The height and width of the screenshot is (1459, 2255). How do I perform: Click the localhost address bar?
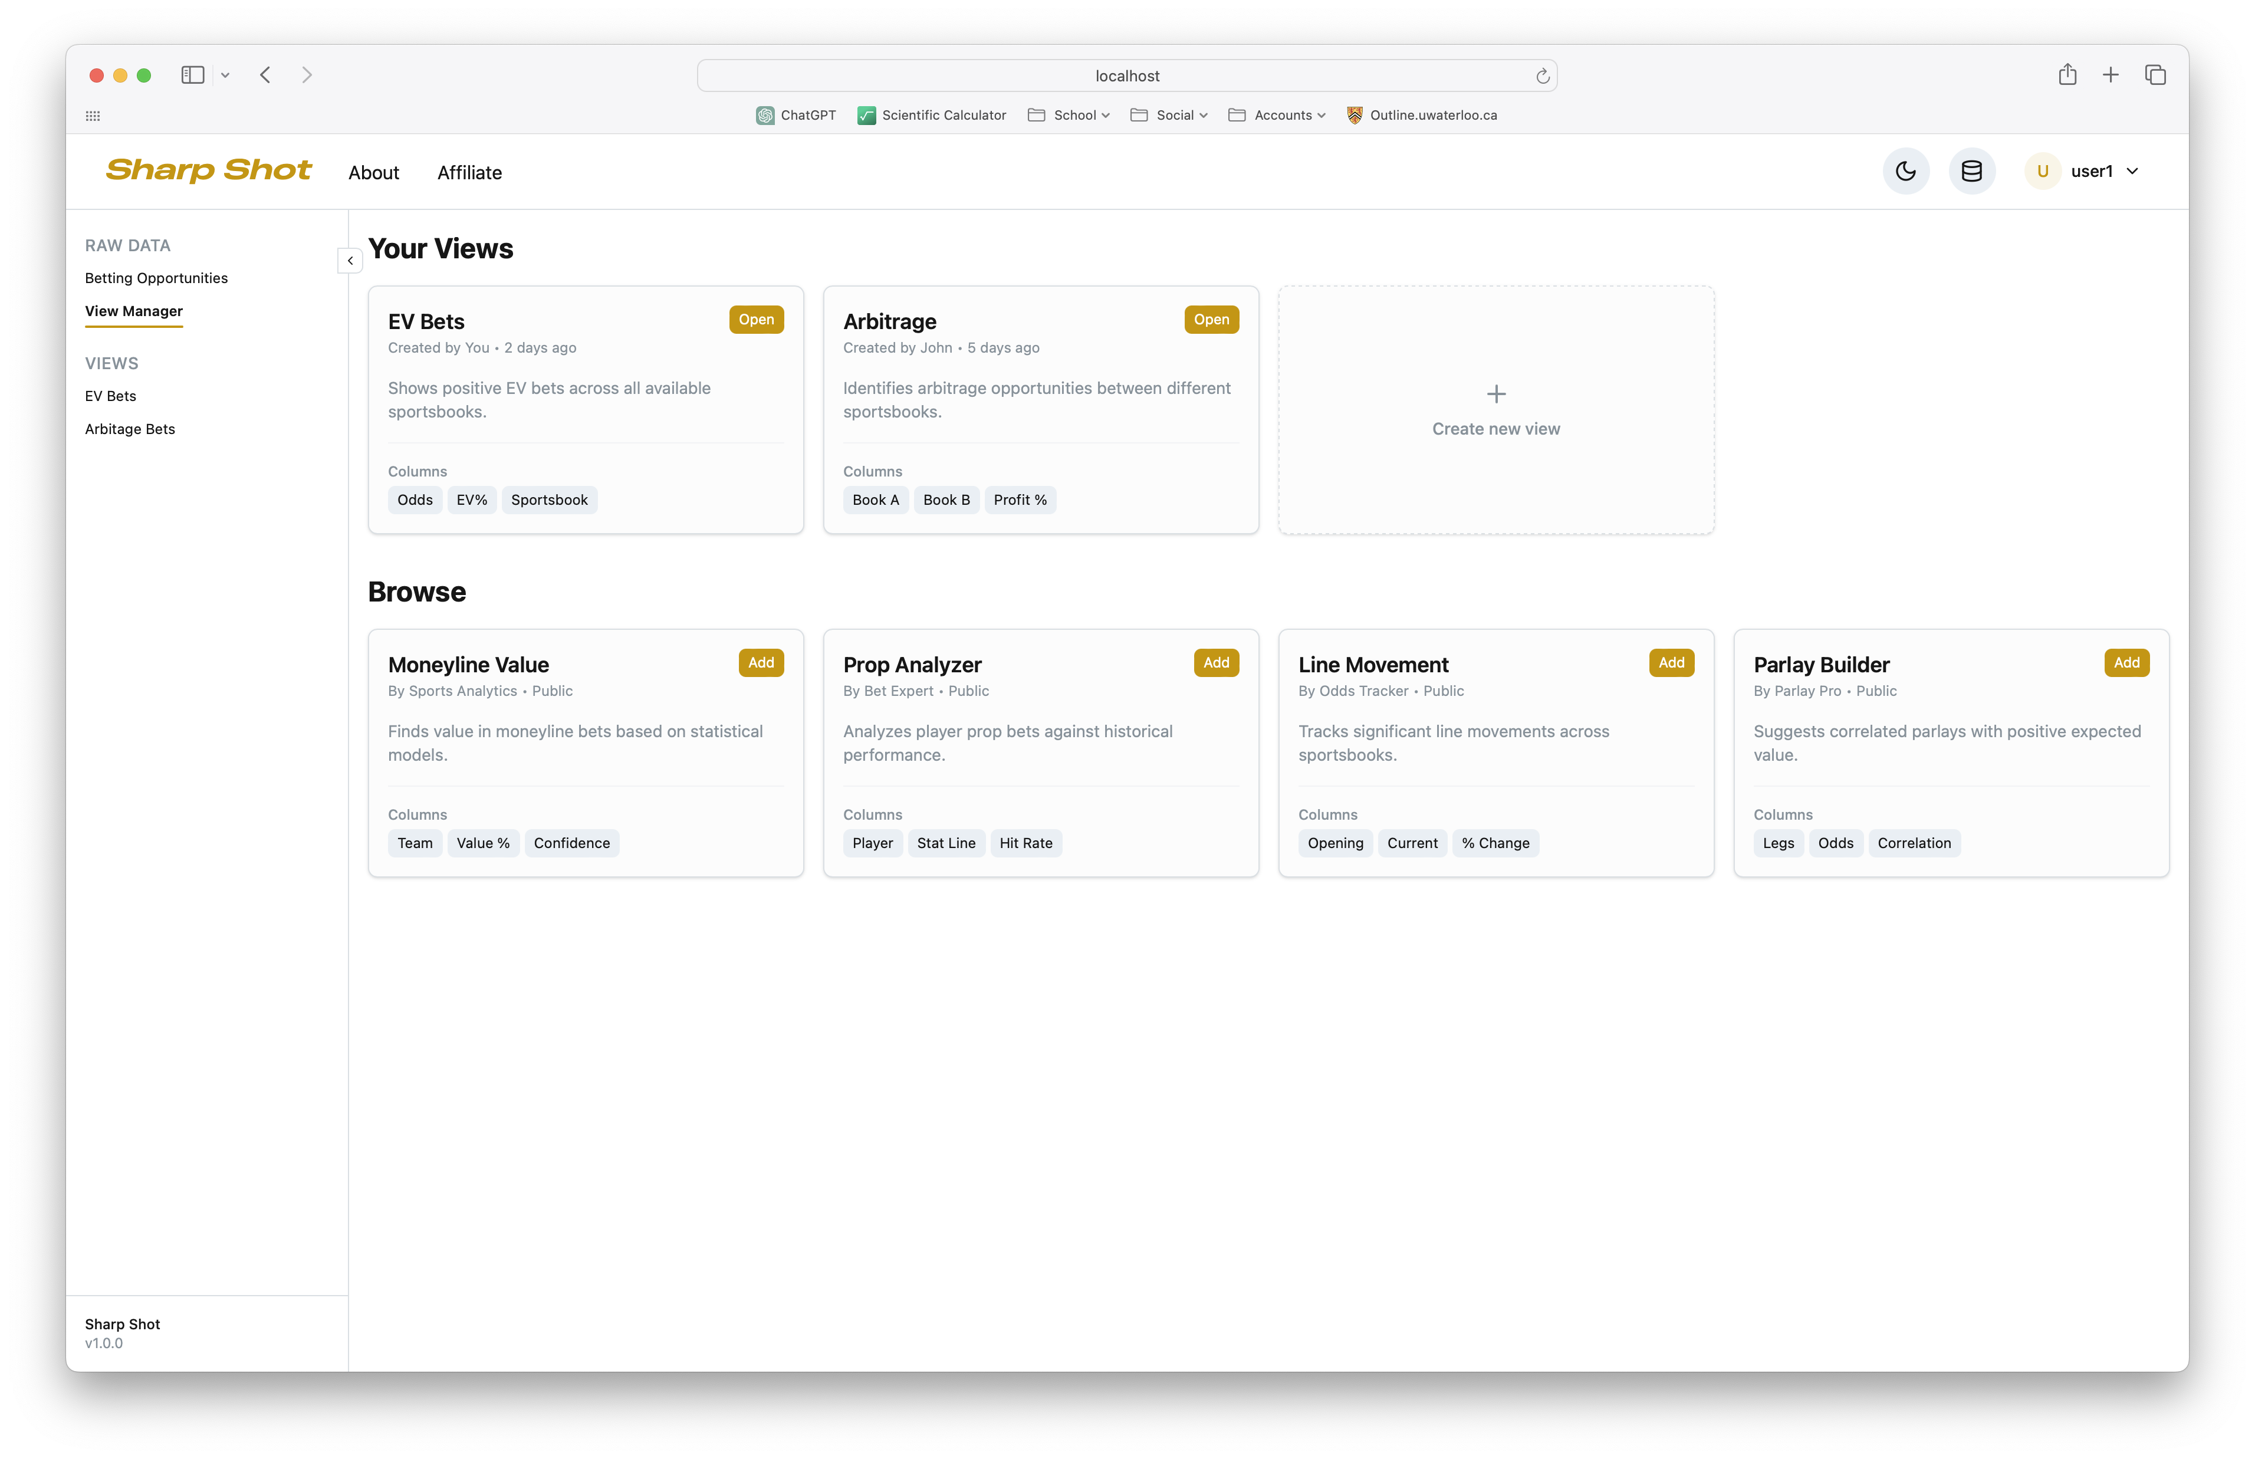click(1127, 76)
